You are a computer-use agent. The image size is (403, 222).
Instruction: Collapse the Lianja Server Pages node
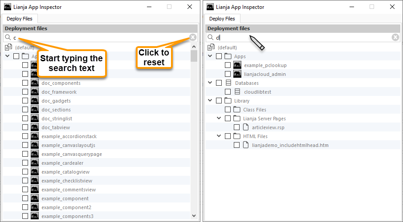[x=219, y=119]
